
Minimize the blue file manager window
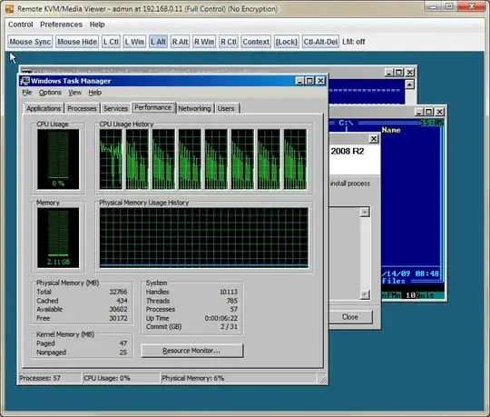pyautogui.click(x=419, y=112)
